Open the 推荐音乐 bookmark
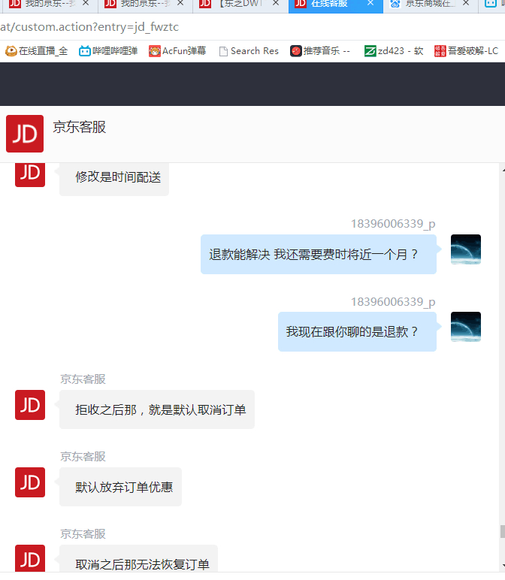 (x=320, y=50)
